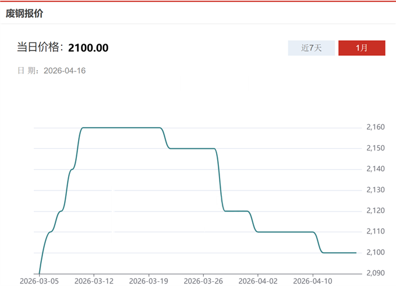The width and height of the screenshot is (396, 287).
Task: Select the red 1月 range tab
Action: [x=362, y=48]
